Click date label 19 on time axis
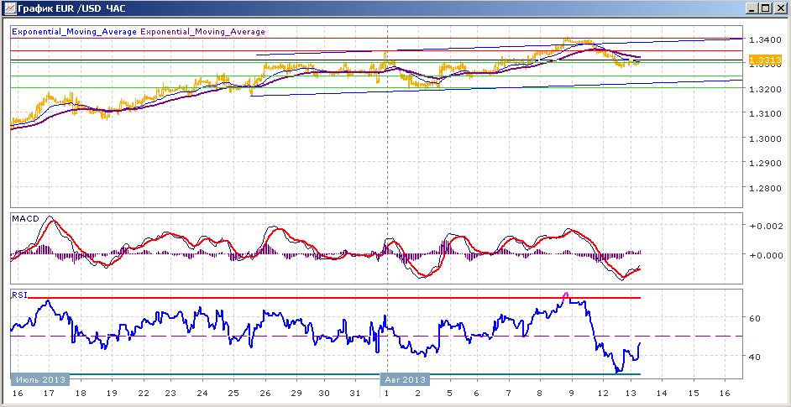Viewport: 791px width, 407px height. 112,393
